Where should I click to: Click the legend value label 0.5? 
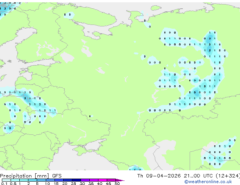(x=13, y=183)
